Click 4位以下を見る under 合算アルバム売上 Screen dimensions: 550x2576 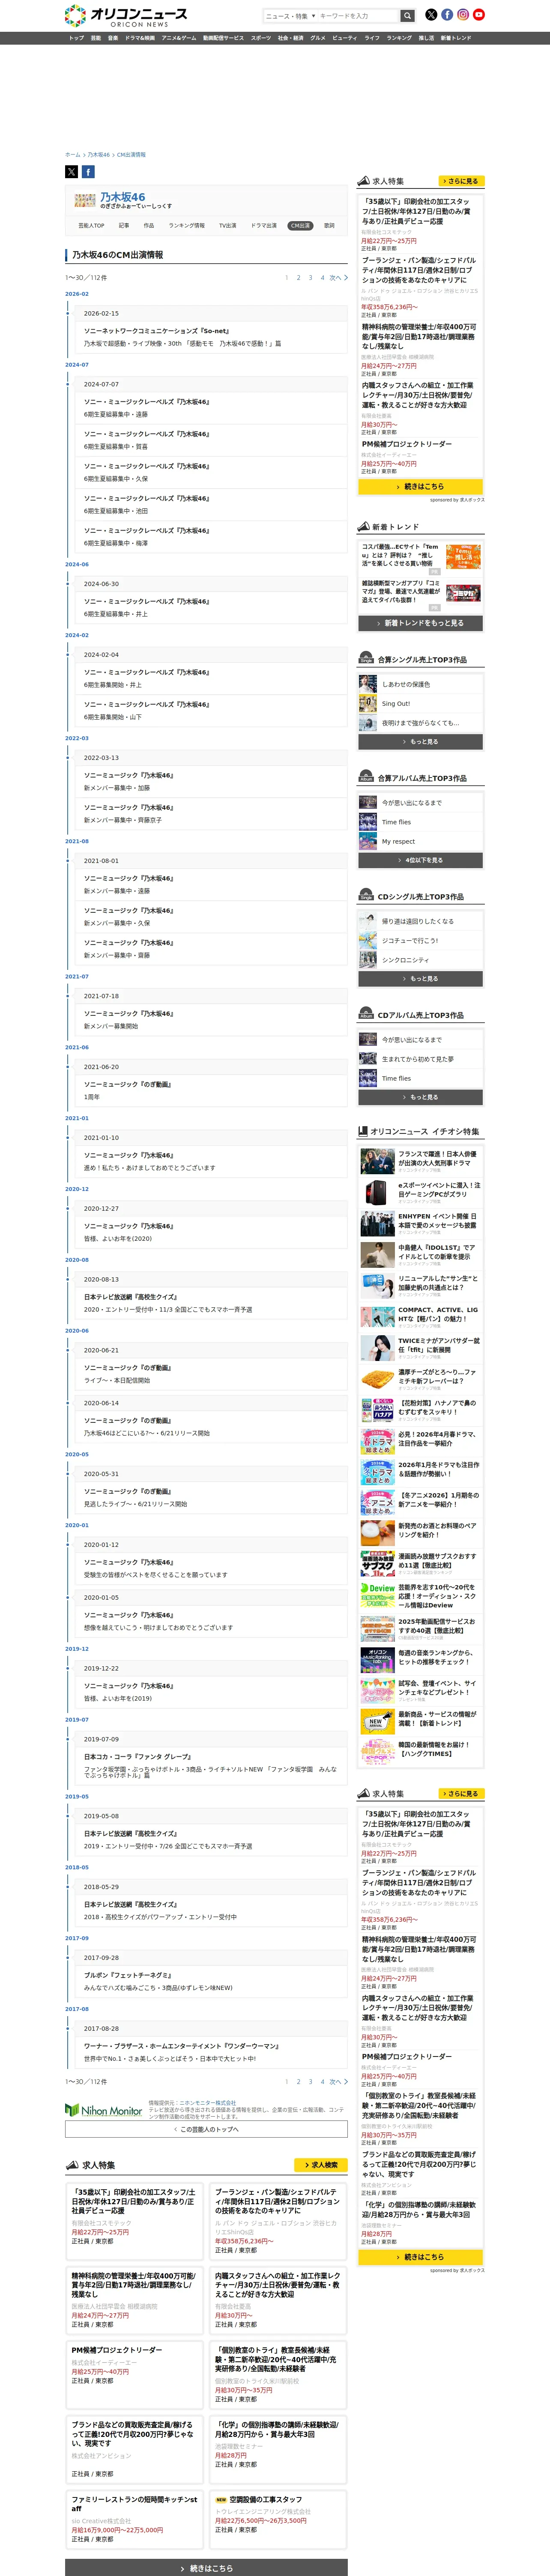click(x=420, y=860)
